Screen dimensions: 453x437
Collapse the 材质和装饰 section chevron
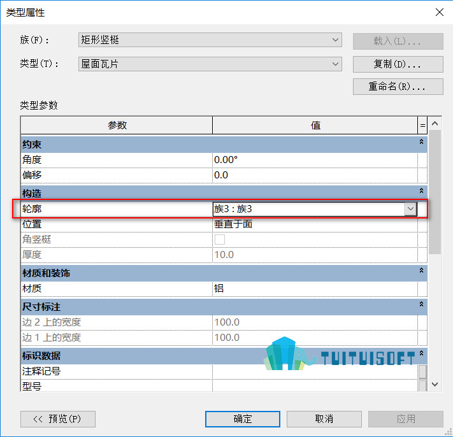tap(421, 270)
